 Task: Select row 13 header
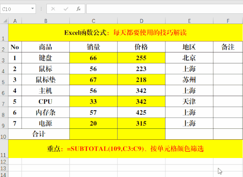[x=4, y=168]
